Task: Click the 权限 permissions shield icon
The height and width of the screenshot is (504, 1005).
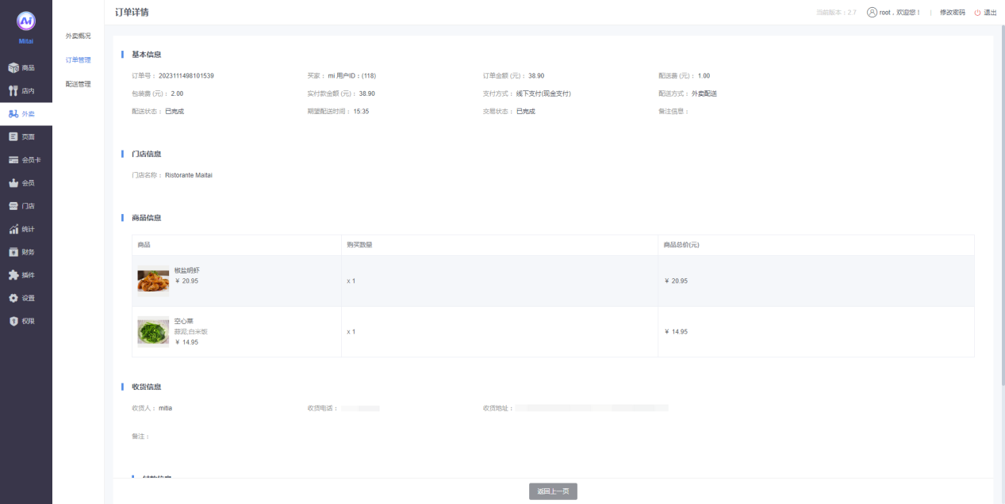Action: click(x=13, y=321)
